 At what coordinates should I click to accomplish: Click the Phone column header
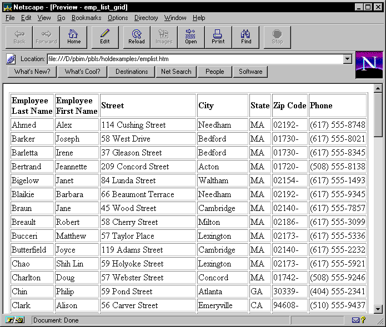338,105
